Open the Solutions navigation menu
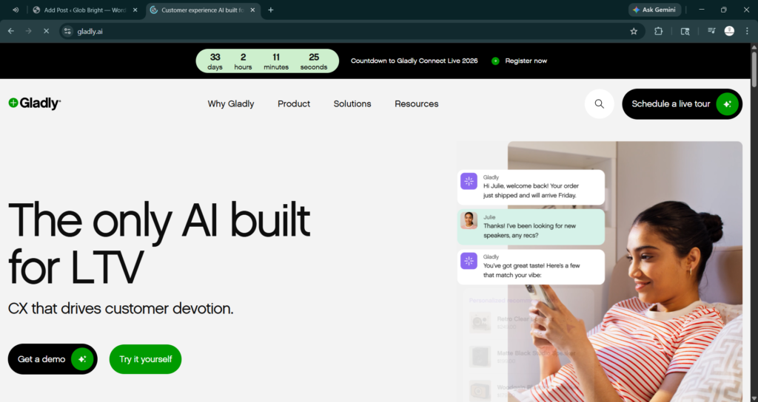Viewport: 758px width, 402px height. click(x=352, y=104)
